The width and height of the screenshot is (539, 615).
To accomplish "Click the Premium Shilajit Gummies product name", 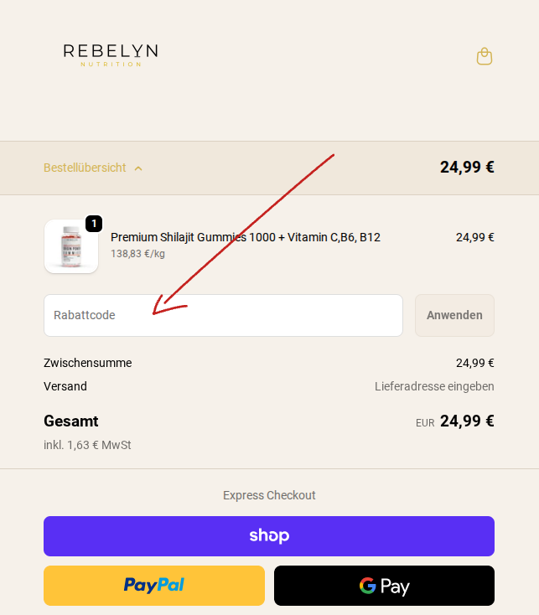I will 246,237.
